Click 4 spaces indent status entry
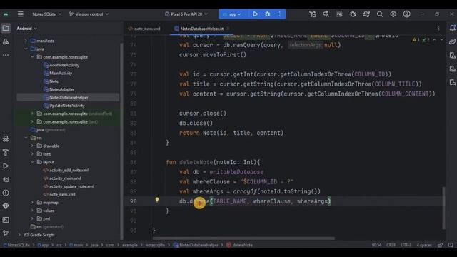This screenshot has width=457, height=257. [x=424, y=245]
